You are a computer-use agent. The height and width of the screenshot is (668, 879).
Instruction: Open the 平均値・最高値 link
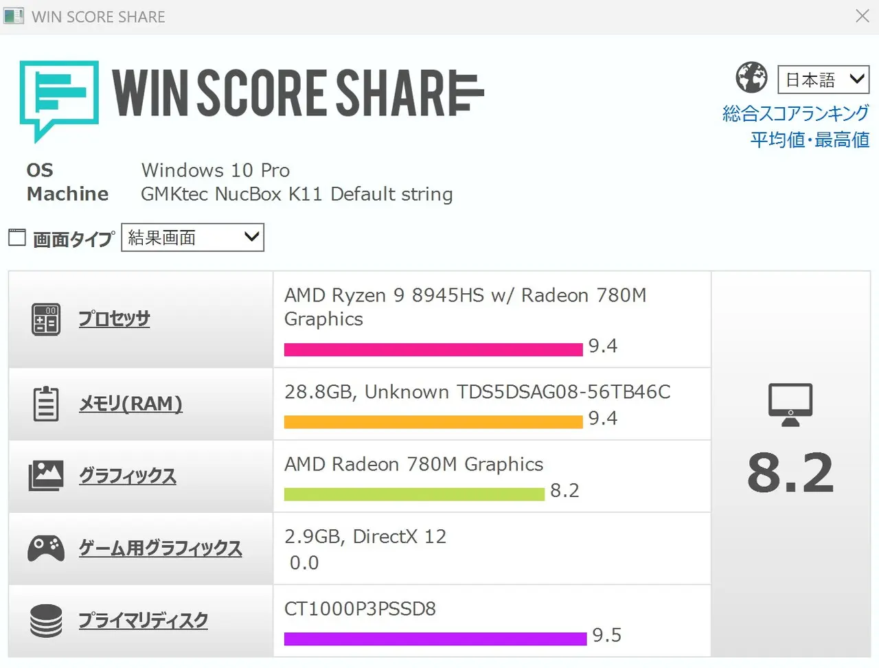point(810,140)
